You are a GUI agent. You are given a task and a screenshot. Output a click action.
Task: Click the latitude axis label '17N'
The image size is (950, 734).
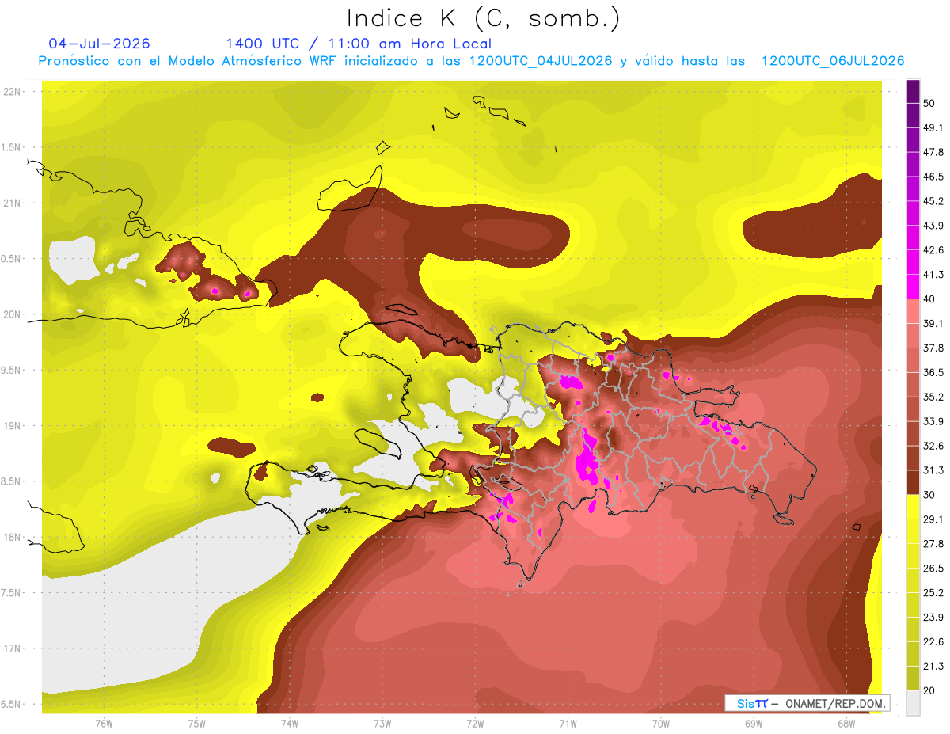coord(13,648)
